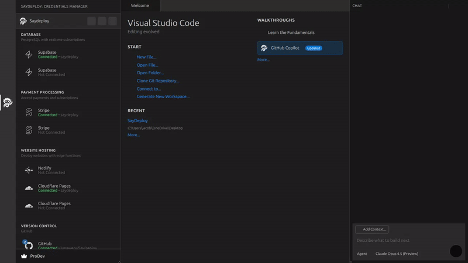Click Clone Git Repository... link

158,81
